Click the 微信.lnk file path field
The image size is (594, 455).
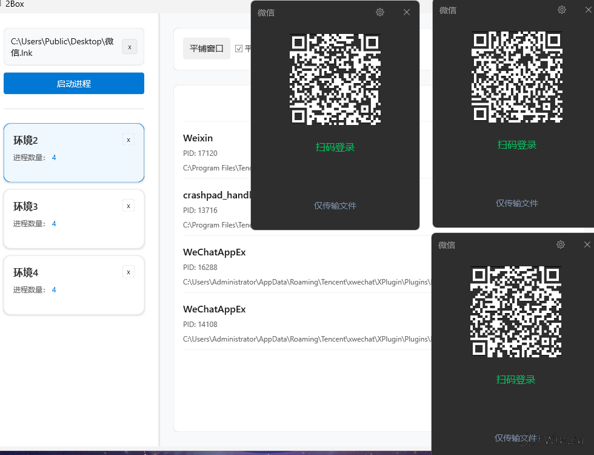tap(64, 47)
